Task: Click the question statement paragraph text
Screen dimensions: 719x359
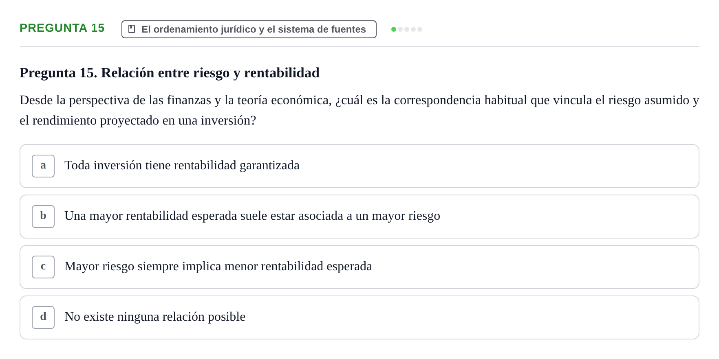Action: coord(359,110)
